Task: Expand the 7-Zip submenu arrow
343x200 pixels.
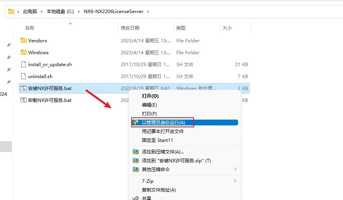Action: (235, 181)
